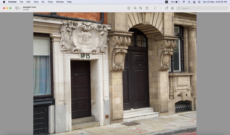This screenshot has height=135, width=230.
Task: Click the Locked document status label
Action: tap(26, 9)
